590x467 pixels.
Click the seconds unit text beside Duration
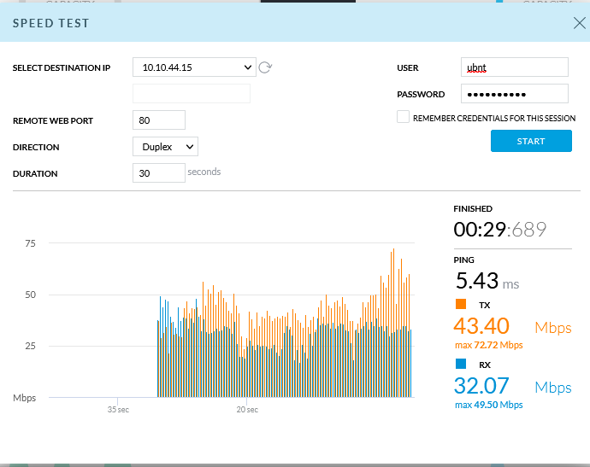click(204, 172)
